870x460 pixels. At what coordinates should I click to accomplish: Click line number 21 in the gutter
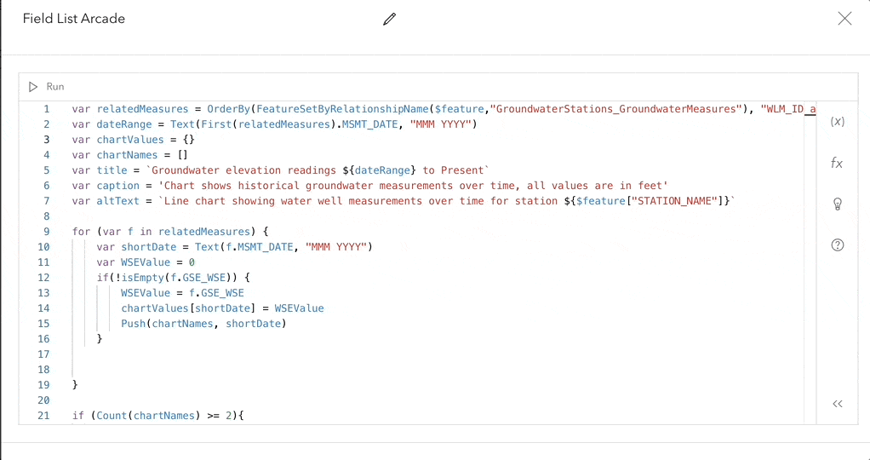click(43, 416)
